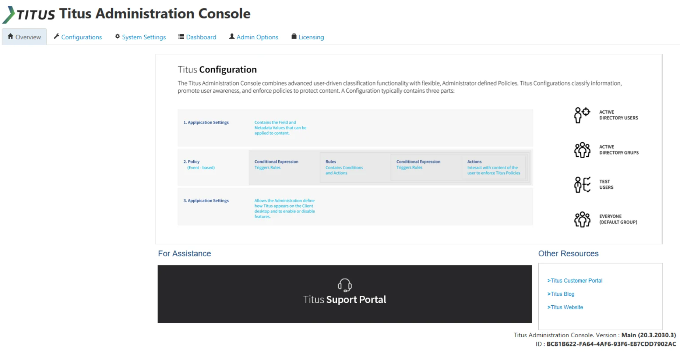
Task: Visit the Titus Website link
Action: click(x=565, y=307)
